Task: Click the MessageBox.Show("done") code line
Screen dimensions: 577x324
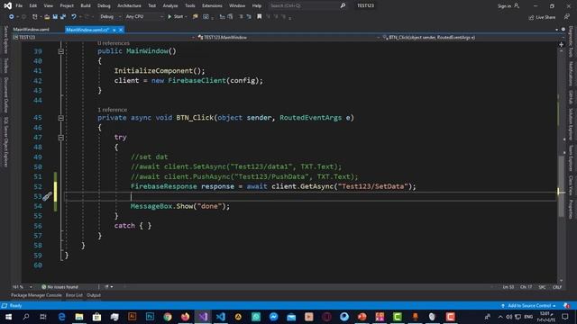Action: pos(180,206)
